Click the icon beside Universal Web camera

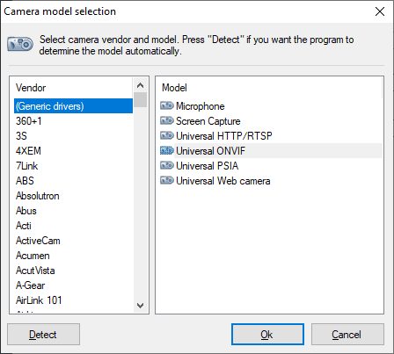click(167, 180)
